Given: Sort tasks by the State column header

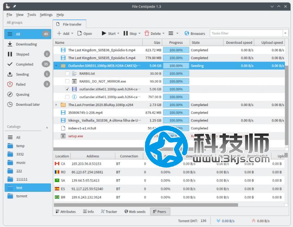Looking at the screenshot, I should [x=206, y=42].
